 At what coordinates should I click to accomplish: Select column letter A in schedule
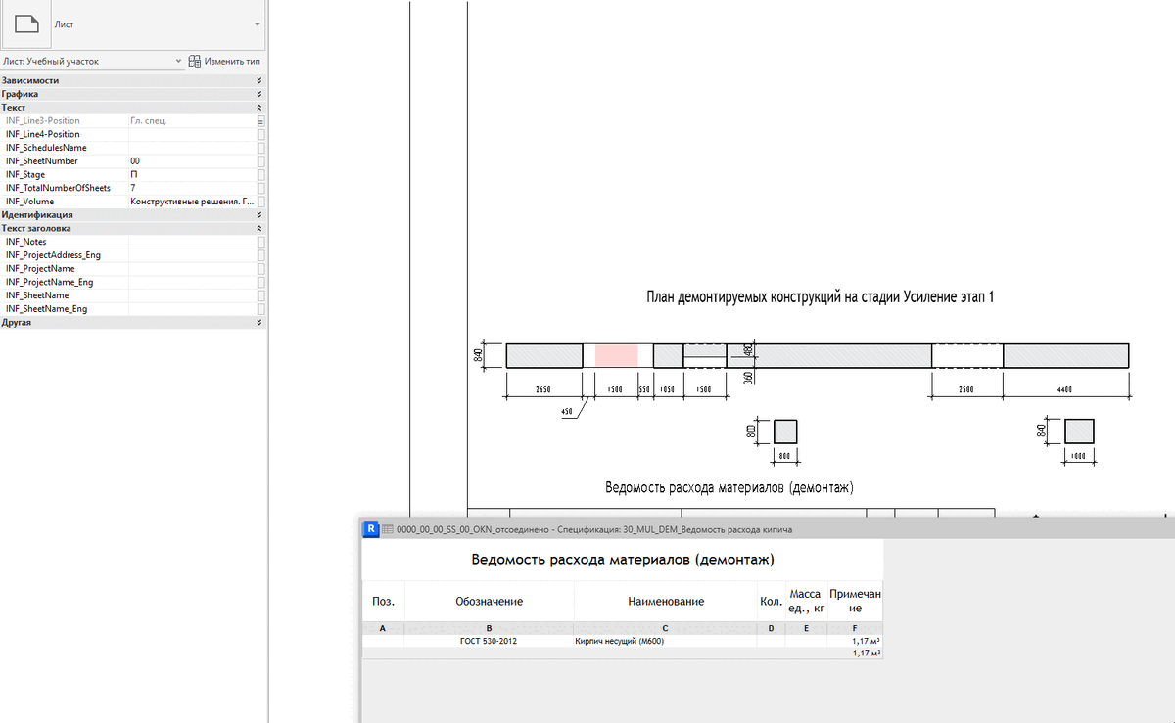coord(383,628)
